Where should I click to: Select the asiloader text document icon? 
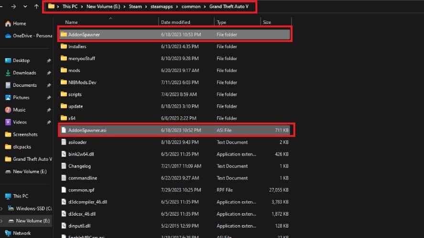(x=64, y=142)
